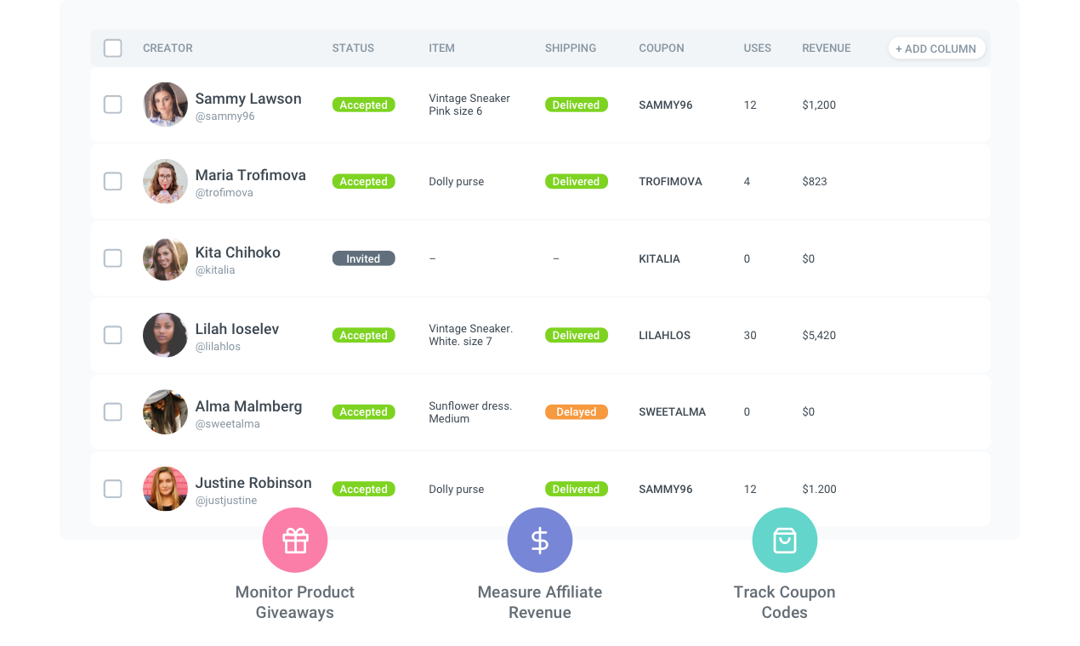Open the LILAHLOS coupon code
The height and width of the screenshot is (646, 1080).
(x=664, y=336)
